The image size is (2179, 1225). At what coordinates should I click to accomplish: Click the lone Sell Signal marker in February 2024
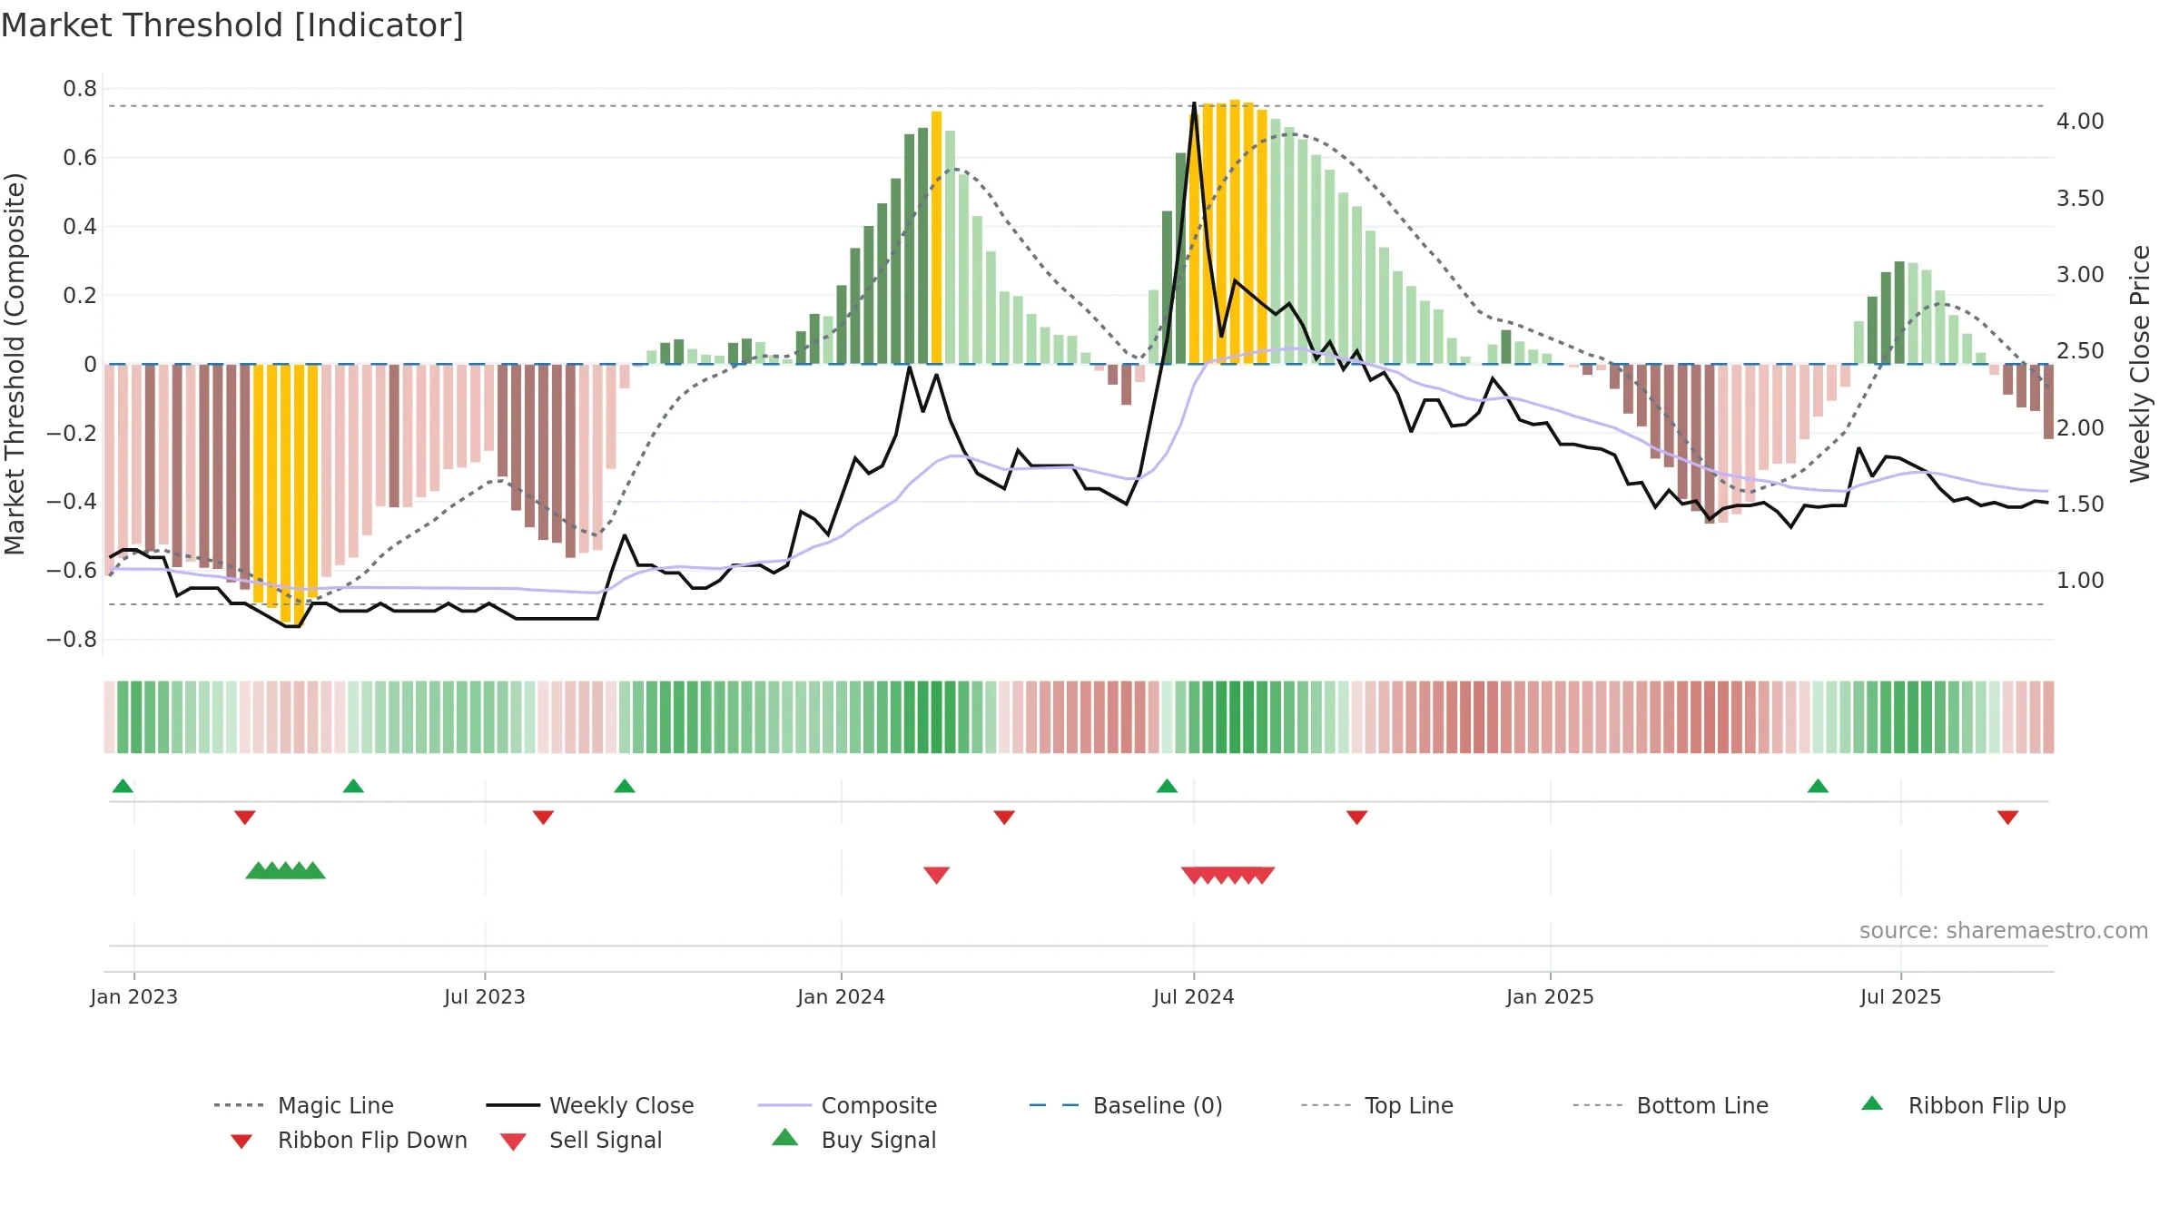click(936, 875)
